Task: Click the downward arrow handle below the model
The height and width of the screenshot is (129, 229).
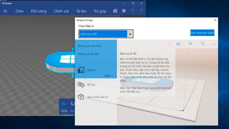Action: (73, 76)
